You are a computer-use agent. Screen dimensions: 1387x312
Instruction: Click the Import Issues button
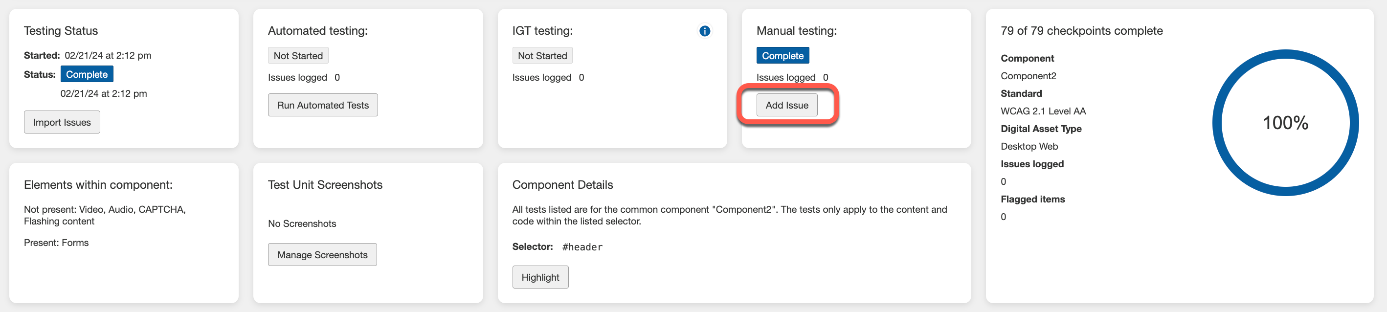(x=62, y=122)
